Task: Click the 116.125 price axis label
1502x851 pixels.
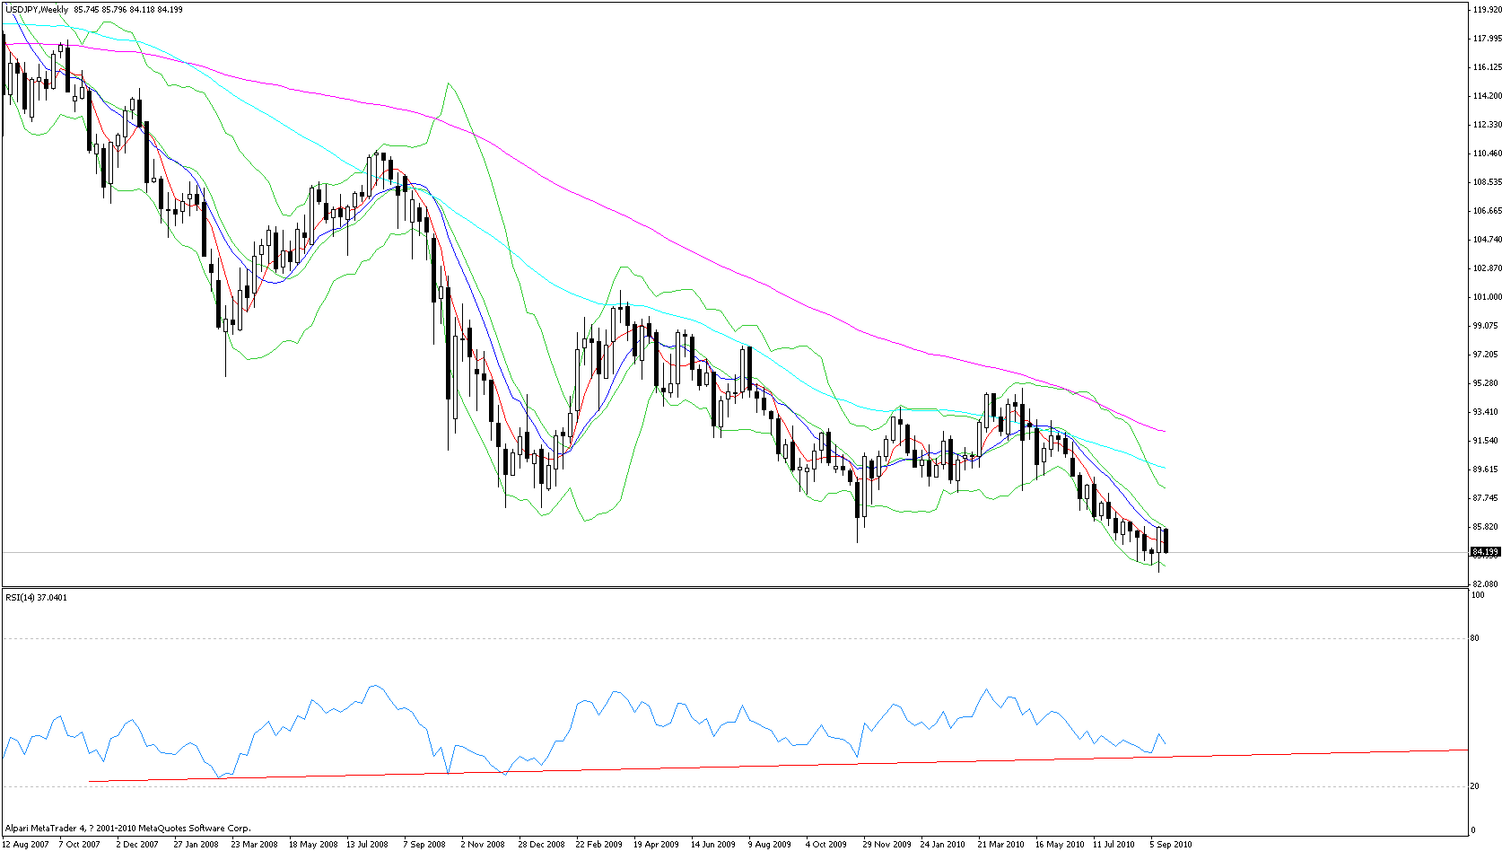Action: click(x=1488, y=67)
